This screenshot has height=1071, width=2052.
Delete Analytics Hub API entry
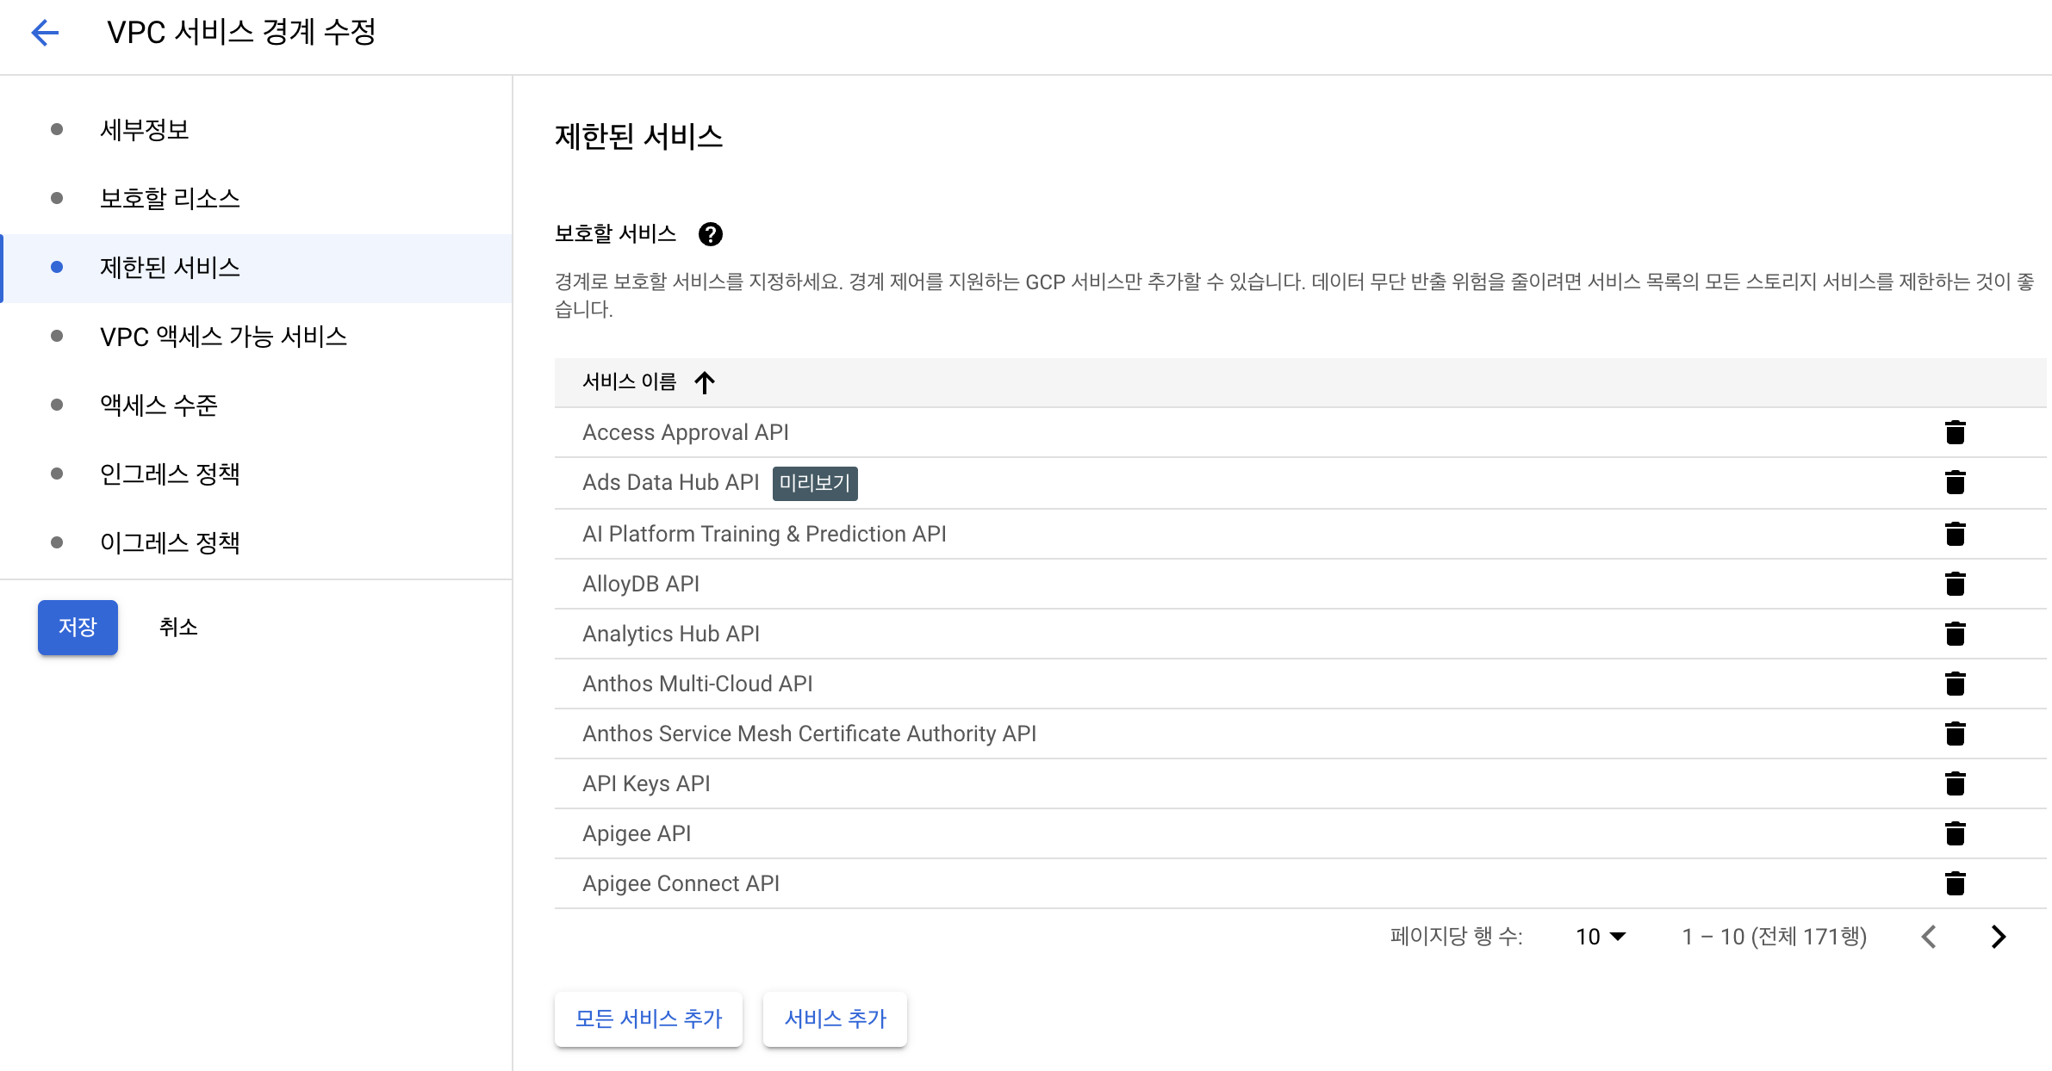coord(1955,634)
